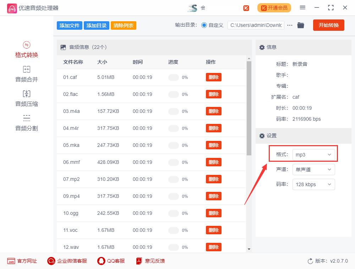Switch to 音频压缩 compression tool
Screen dimensions: 355x269
[26, 98]
